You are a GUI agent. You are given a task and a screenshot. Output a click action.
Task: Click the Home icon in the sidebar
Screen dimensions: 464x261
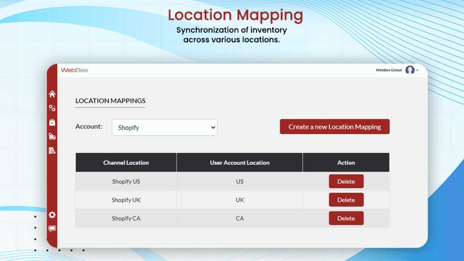[x=52, y=94]
